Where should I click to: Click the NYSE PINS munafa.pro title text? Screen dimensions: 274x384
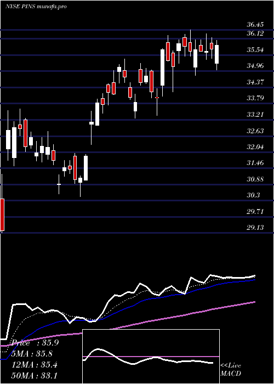pyautogui.click(x=36, y=7)
